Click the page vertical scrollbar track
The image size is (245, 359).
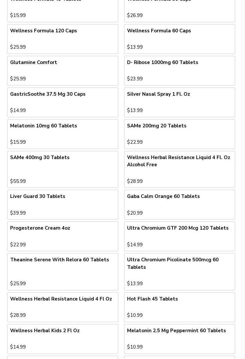coord(244,180)
